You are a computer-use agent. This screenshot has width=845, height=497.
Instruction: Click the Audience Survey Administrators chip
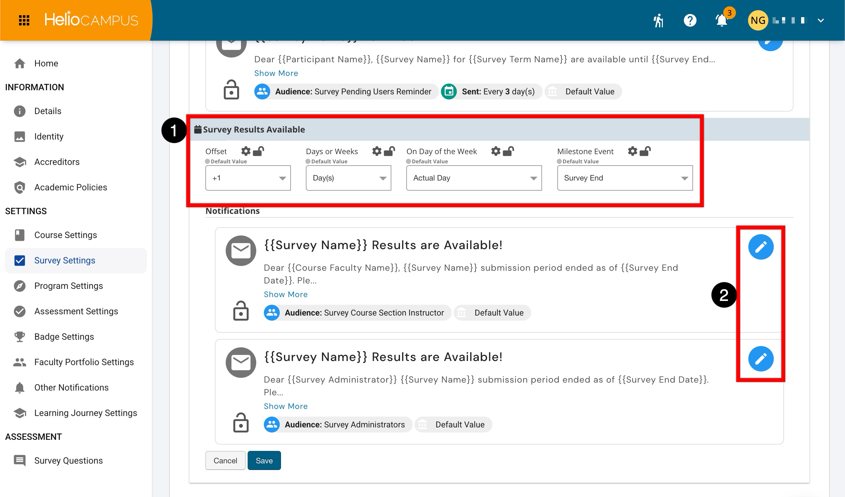338,425
